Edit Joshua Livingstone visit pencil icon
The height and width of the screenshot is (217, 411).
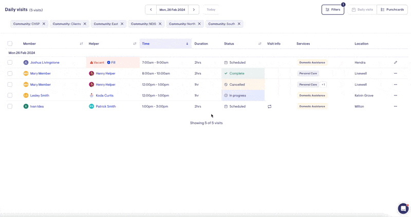tap(396, 63)
